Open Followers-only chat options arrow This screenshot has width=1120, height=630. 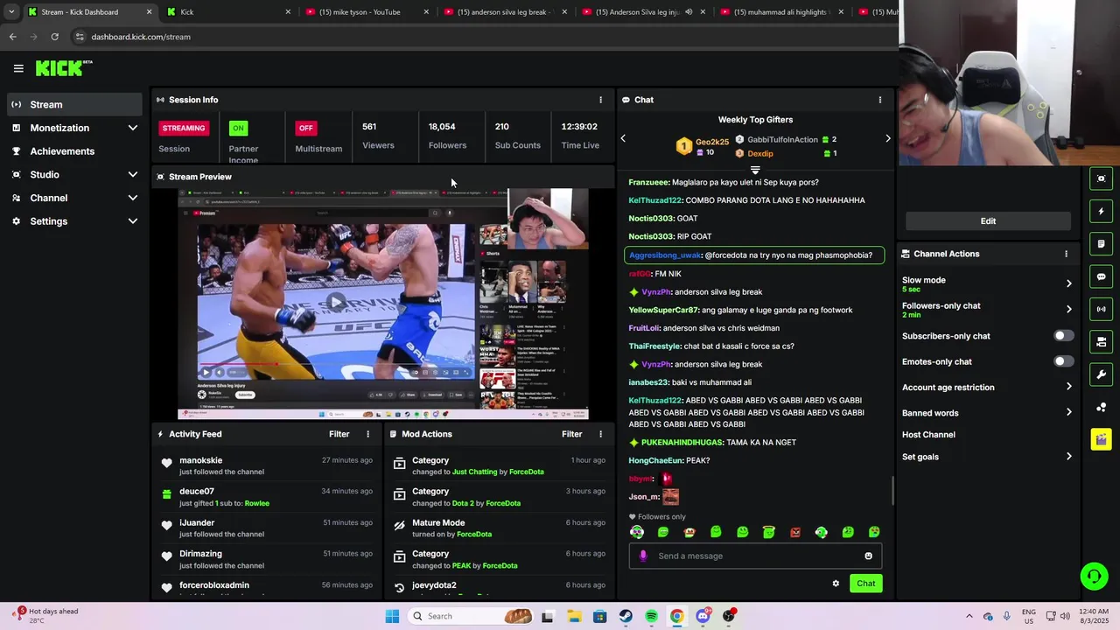[1068, 309]
